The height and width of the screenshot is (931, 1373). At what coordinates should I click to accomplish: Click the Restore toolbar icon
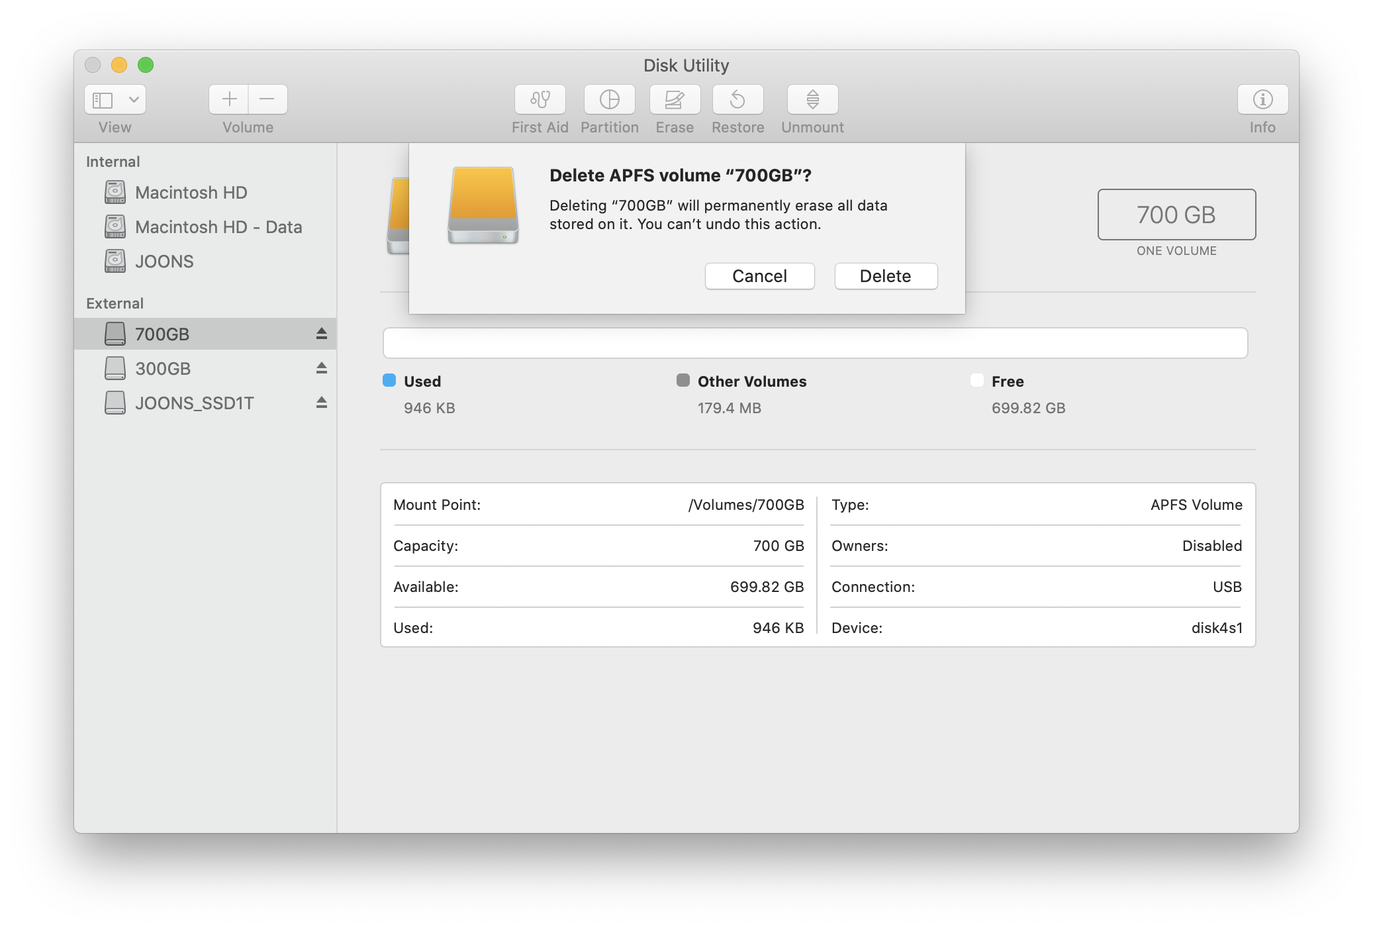coord(737,99)
